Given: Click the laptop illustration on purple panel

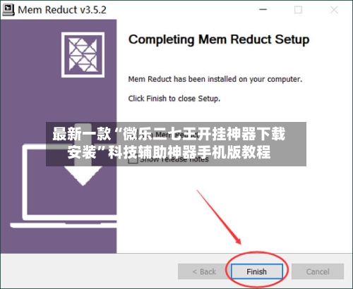Looking at the screenshot, I should click(x=64, y=185).
